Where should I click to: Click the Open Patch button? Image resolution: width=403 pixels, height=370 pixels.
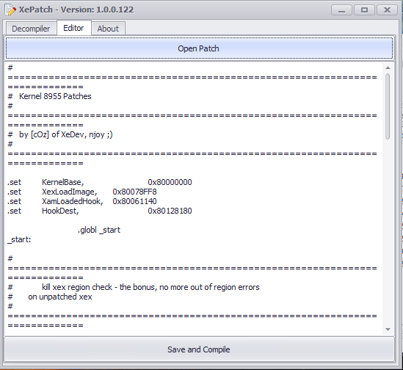click(199, 48)
